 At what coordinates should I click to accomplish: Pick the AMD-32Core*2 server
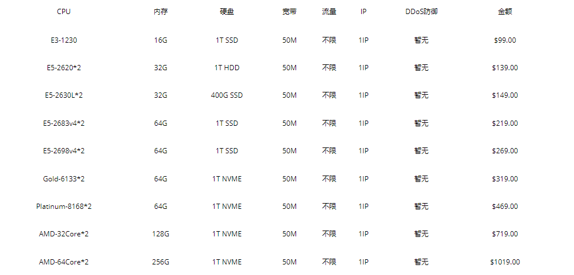(64, 234)
